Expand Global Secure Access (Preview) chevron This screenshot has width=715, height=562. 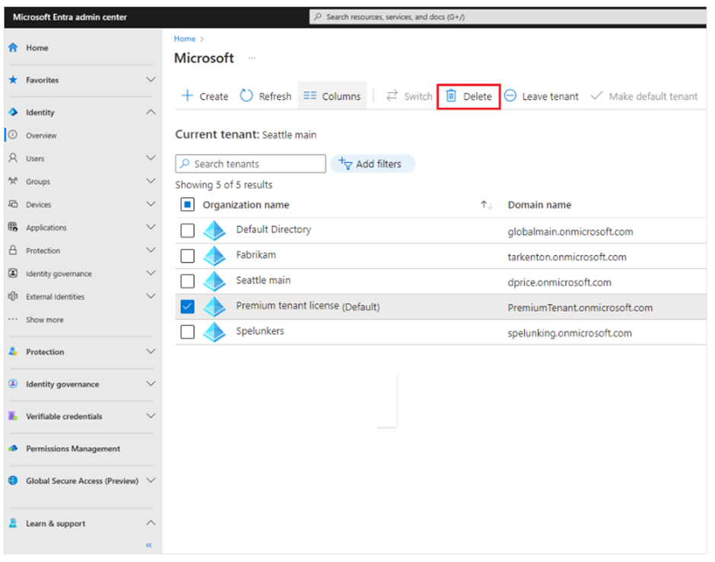point(151,481)
